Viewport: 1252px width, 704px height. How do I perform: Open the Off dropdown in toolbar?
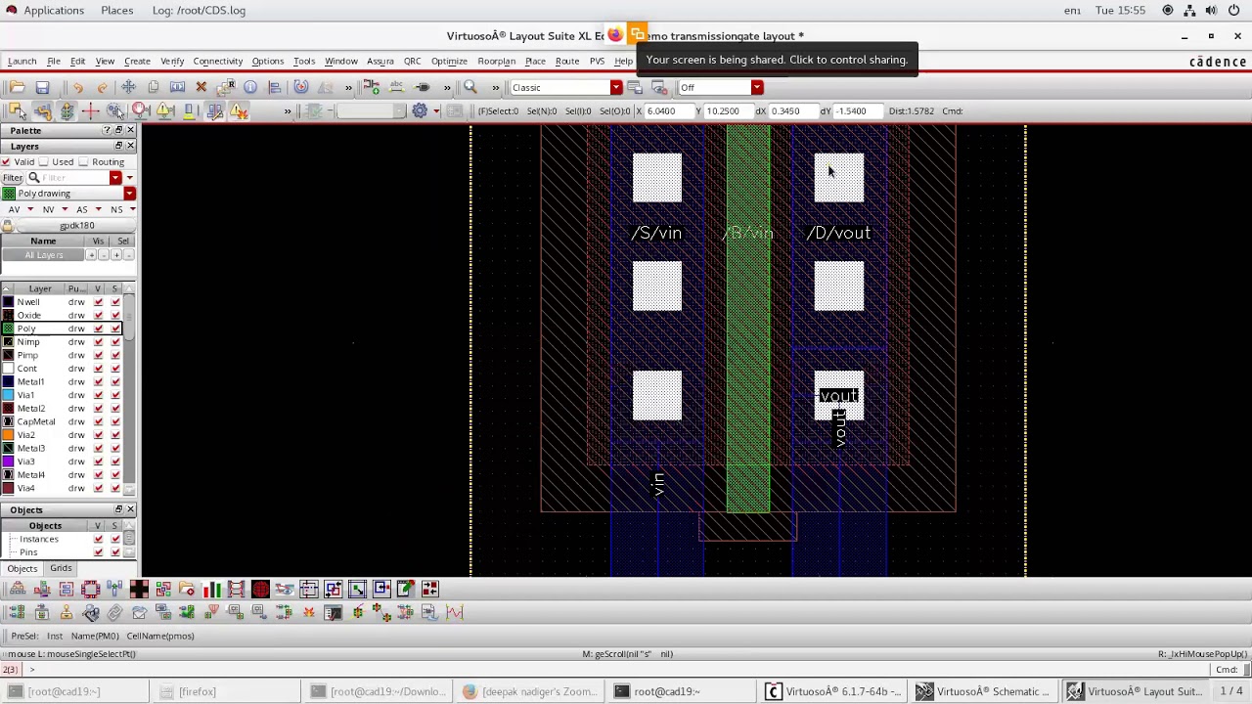click(x=756, y=87)
